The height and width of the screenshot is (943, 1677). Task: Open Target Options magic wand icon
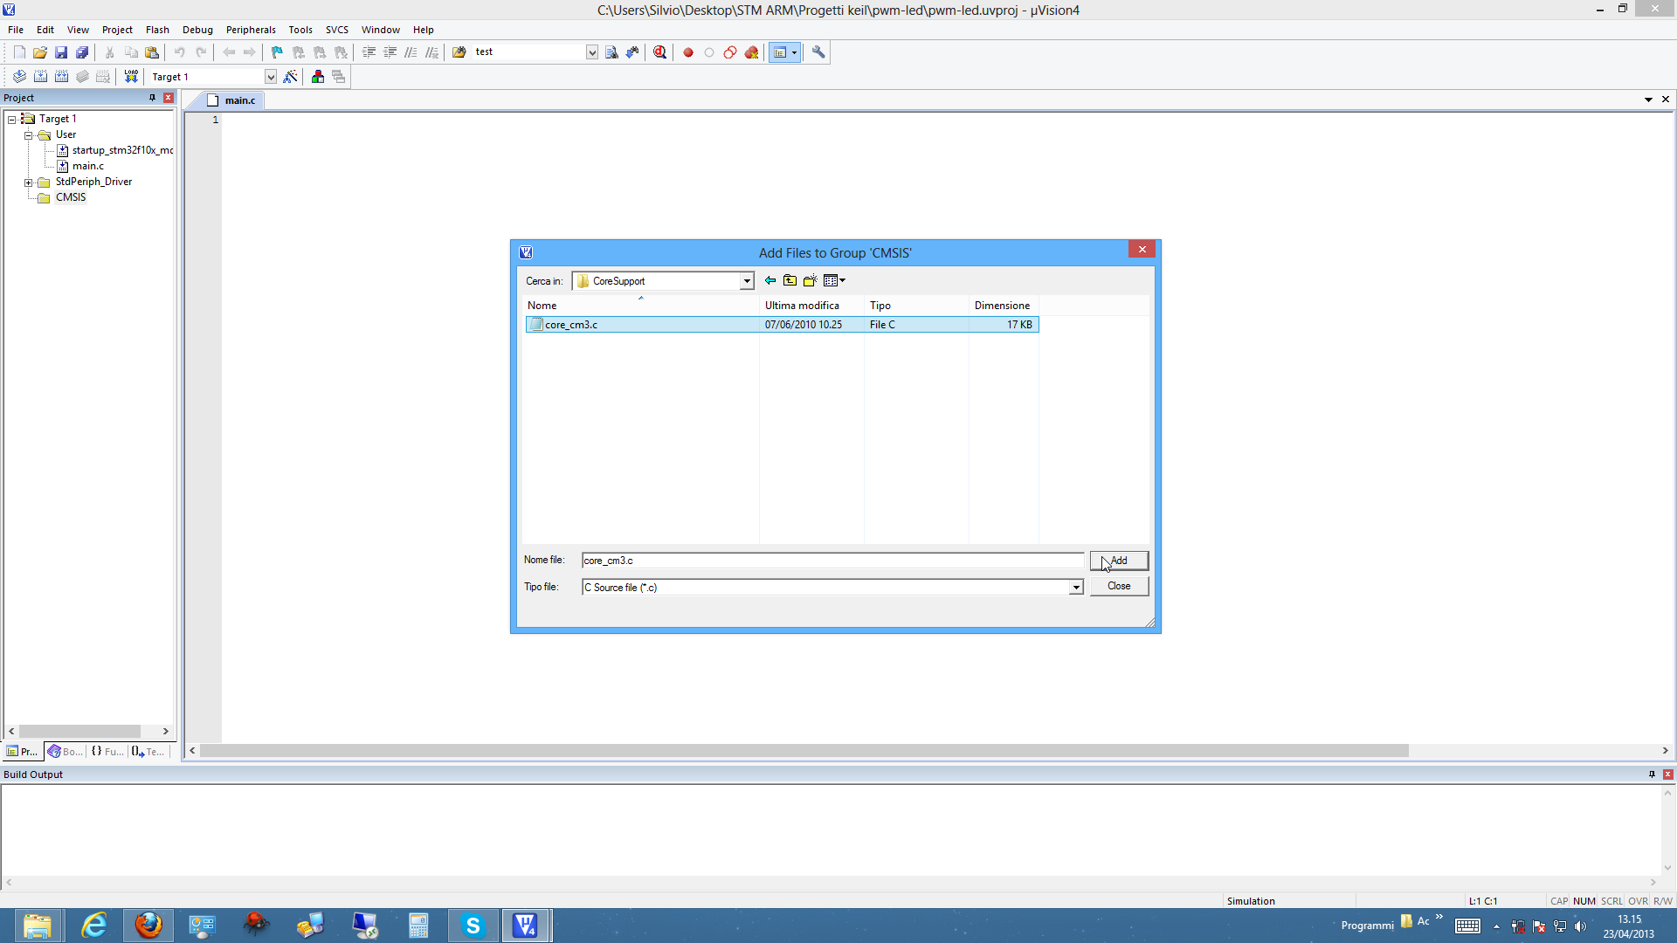(291, 77)
